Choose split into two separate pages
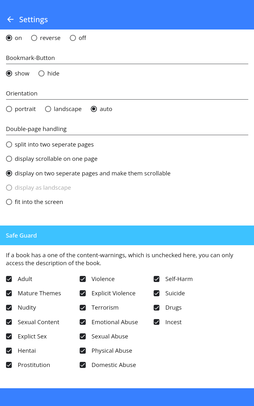The image size is (254, 406). click(x=9, y=145)
